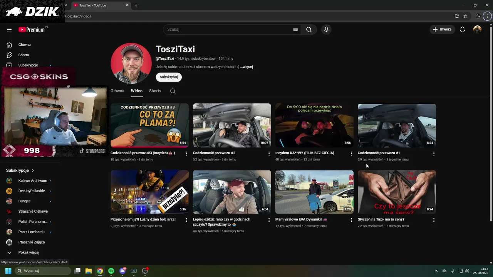Image resolution: width=493 pixels, height=277 pixels.
Task: Open options for Codzienność przewozu #1 video
Action: [x=434, y=154]
